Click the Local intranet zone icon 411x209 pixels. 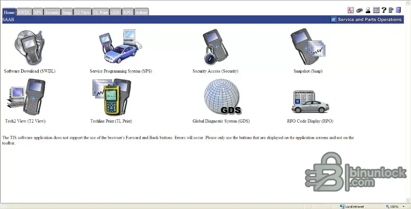click(x=342, y=207)
